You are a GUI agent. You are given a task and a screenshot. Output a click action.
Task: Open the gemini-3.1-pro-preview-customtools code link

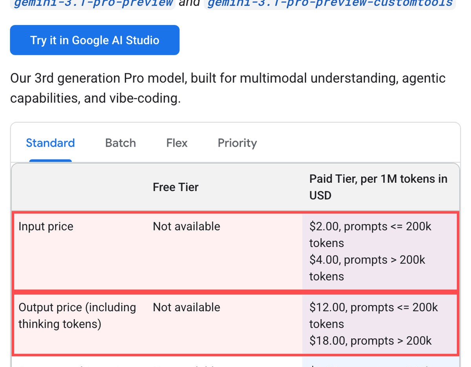pyautogui.click(x=330, y=3)
